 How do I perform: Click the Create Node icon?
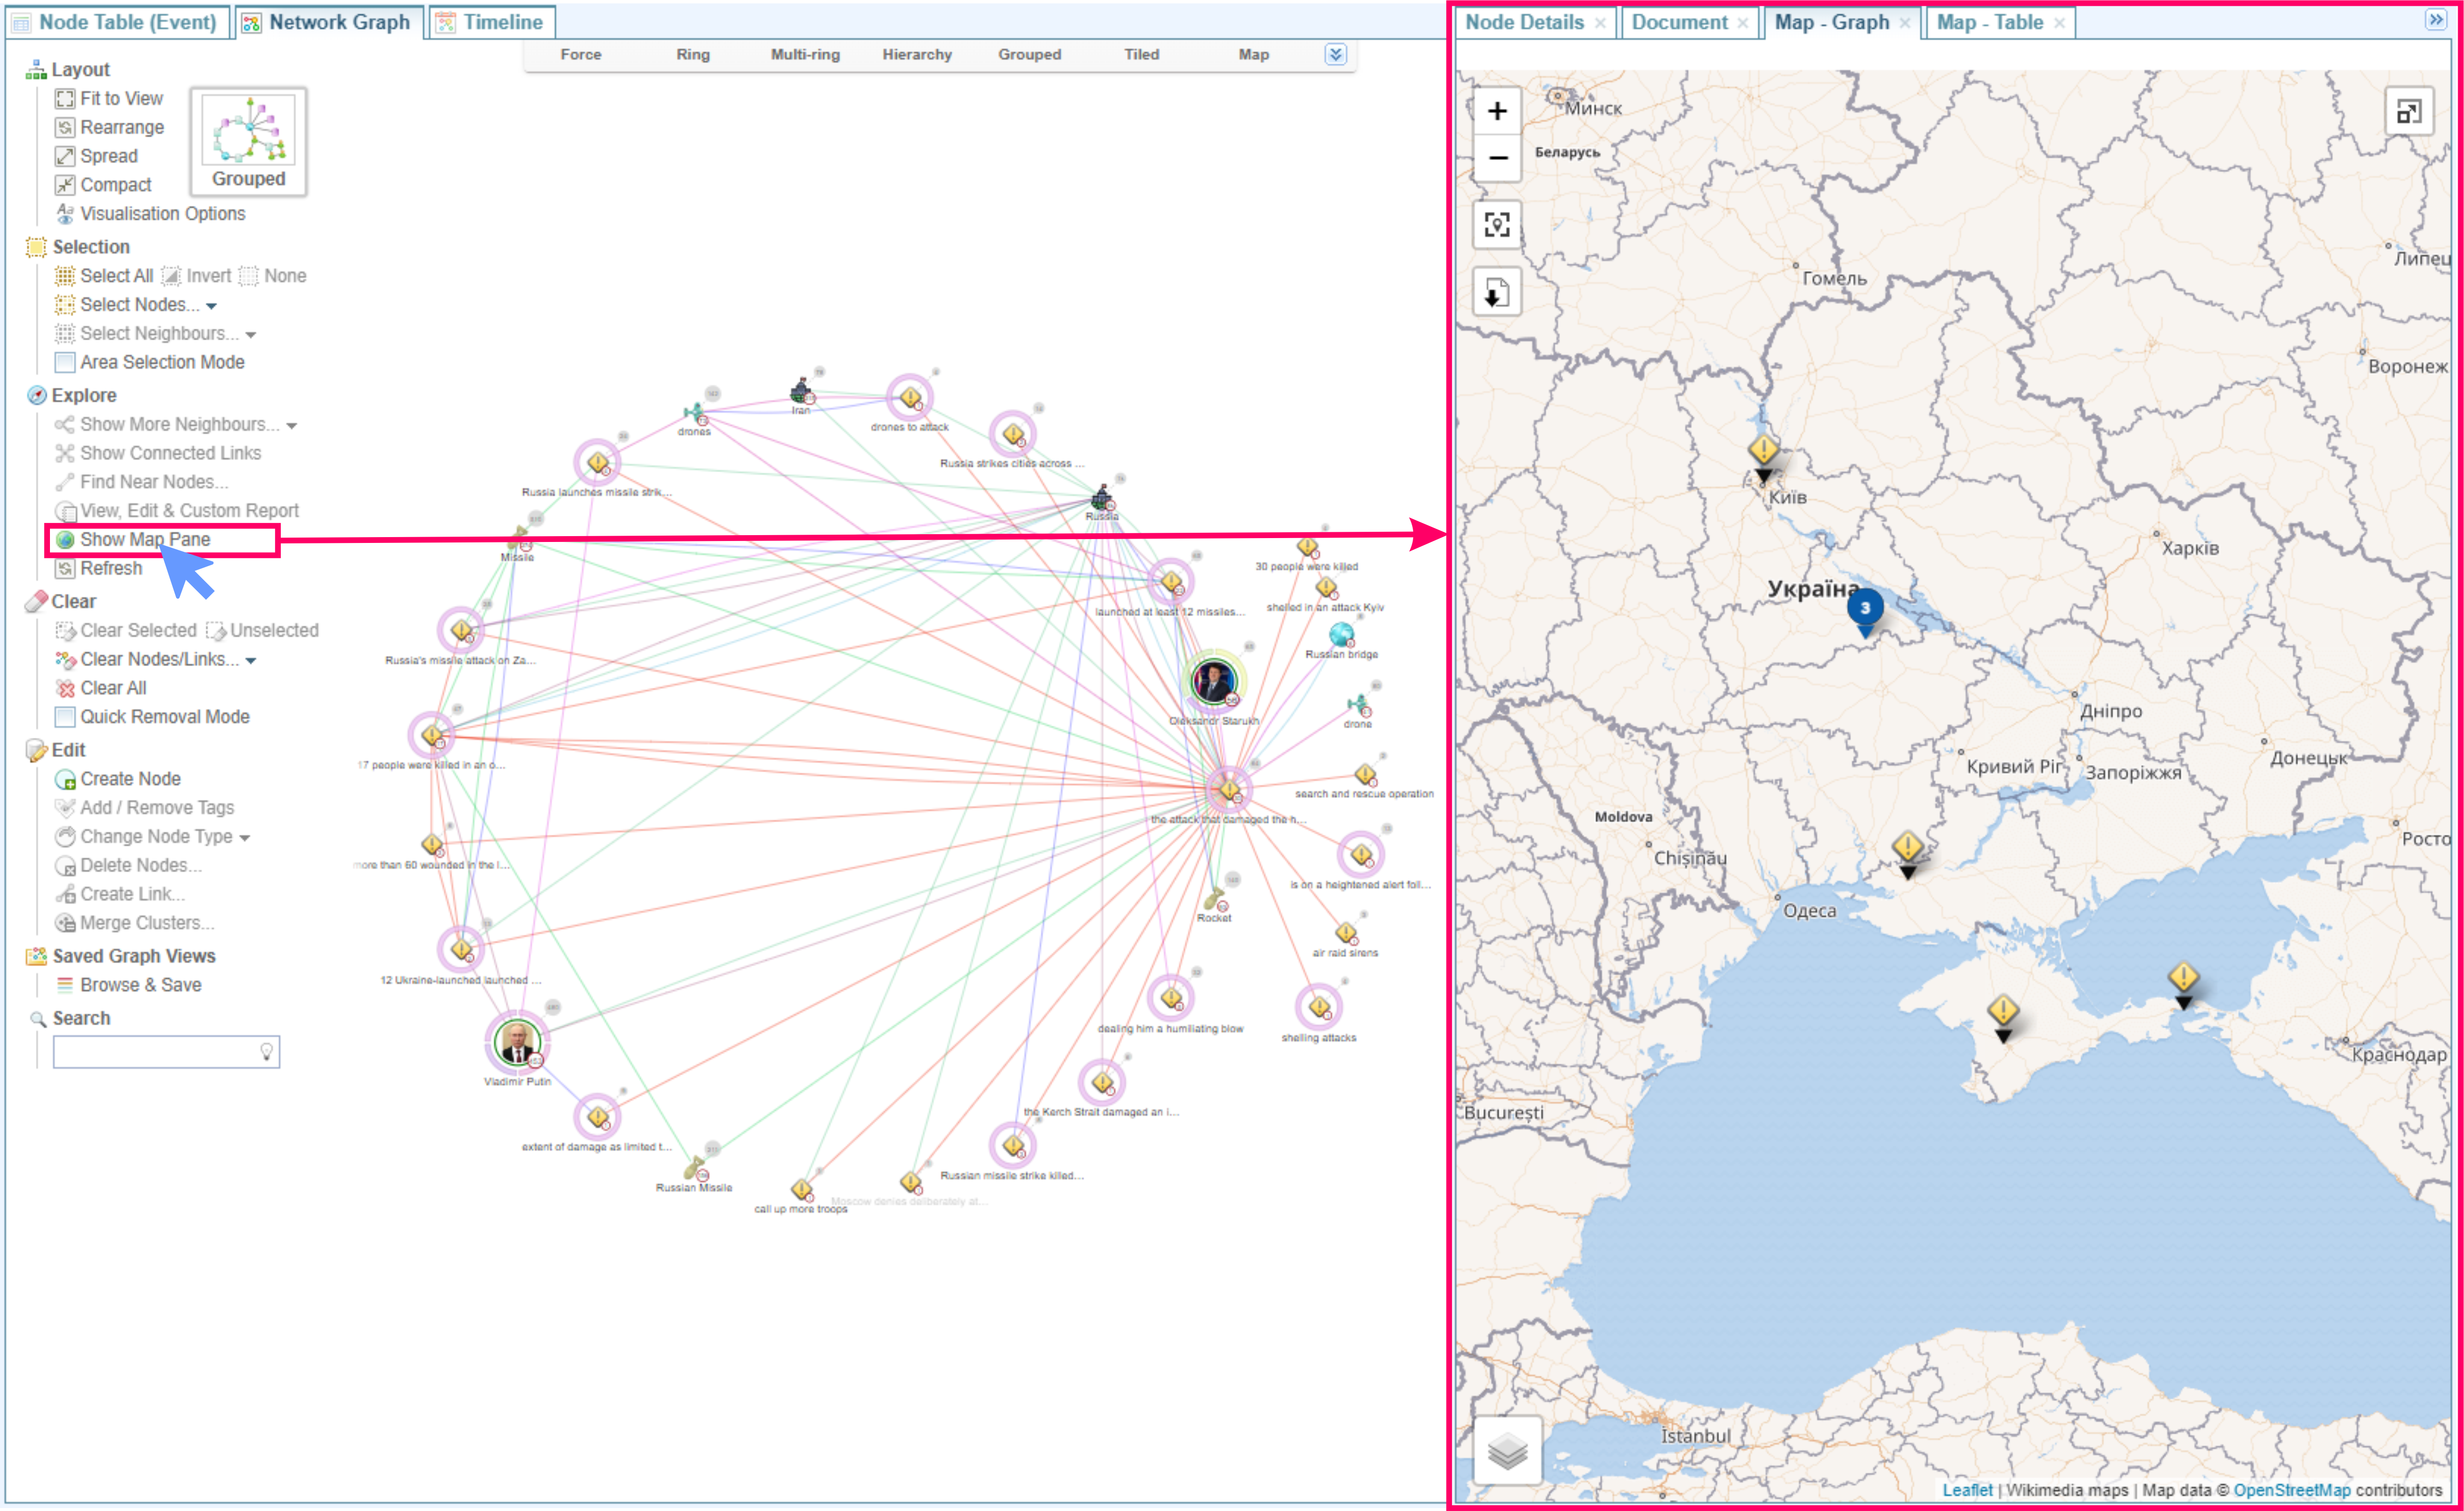(65, 779)
